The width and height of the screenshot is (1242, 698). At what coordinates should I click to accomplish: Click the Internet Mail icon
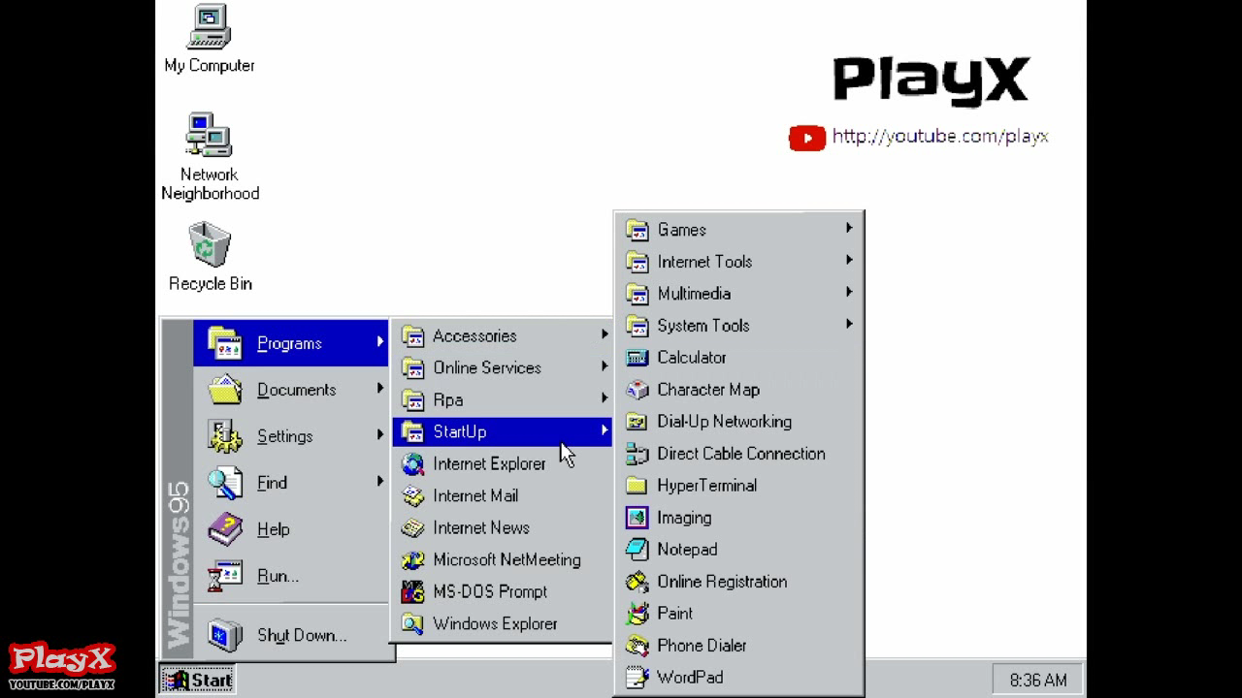coord(412,495)
